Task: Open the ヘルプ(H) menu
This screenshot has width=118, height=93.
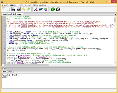Action: click(42, 5)
